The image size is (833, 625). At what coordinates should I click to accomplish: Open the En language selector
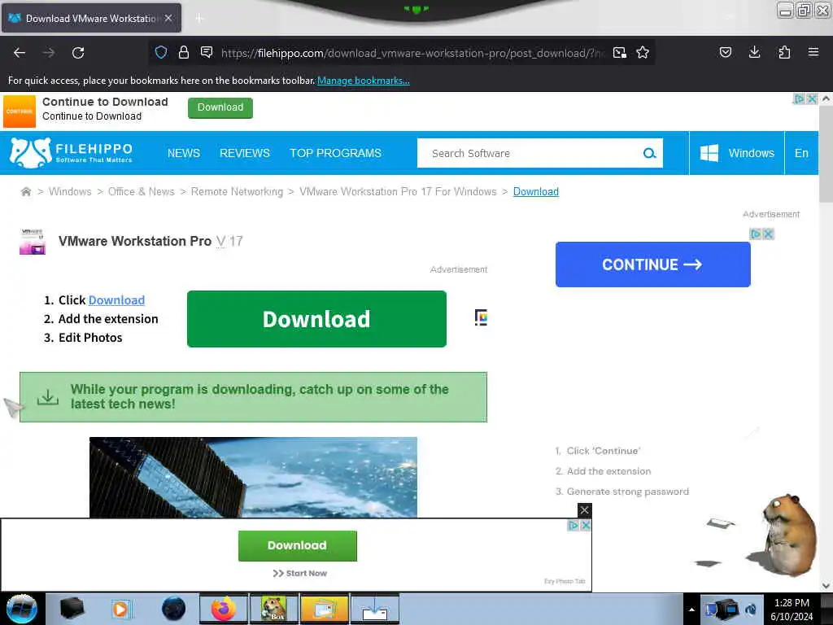[801, 153]
